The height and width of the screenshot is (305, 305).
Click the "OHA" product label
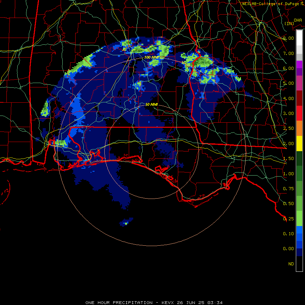(x=298, y=20)
